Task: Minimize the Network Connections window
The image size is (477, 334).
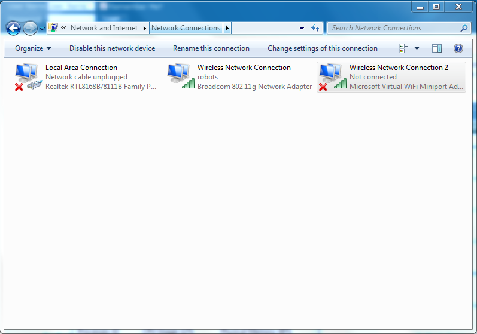Action: pyautogui.click(x=420, y=7)
